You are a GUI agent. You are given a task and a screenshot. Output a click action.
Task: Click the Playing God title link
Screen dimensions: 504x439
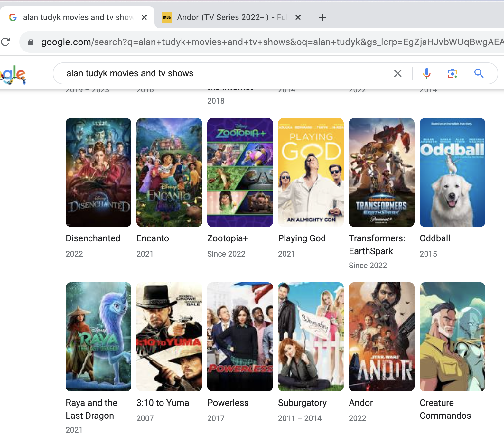[x=302, y=238]
